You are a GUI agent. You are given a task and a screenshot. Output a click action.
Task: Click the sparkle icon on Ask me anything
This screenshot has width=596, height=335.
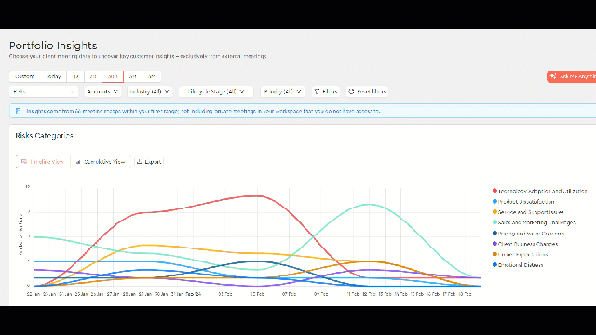pyautogui.click(x=553, y=76)
